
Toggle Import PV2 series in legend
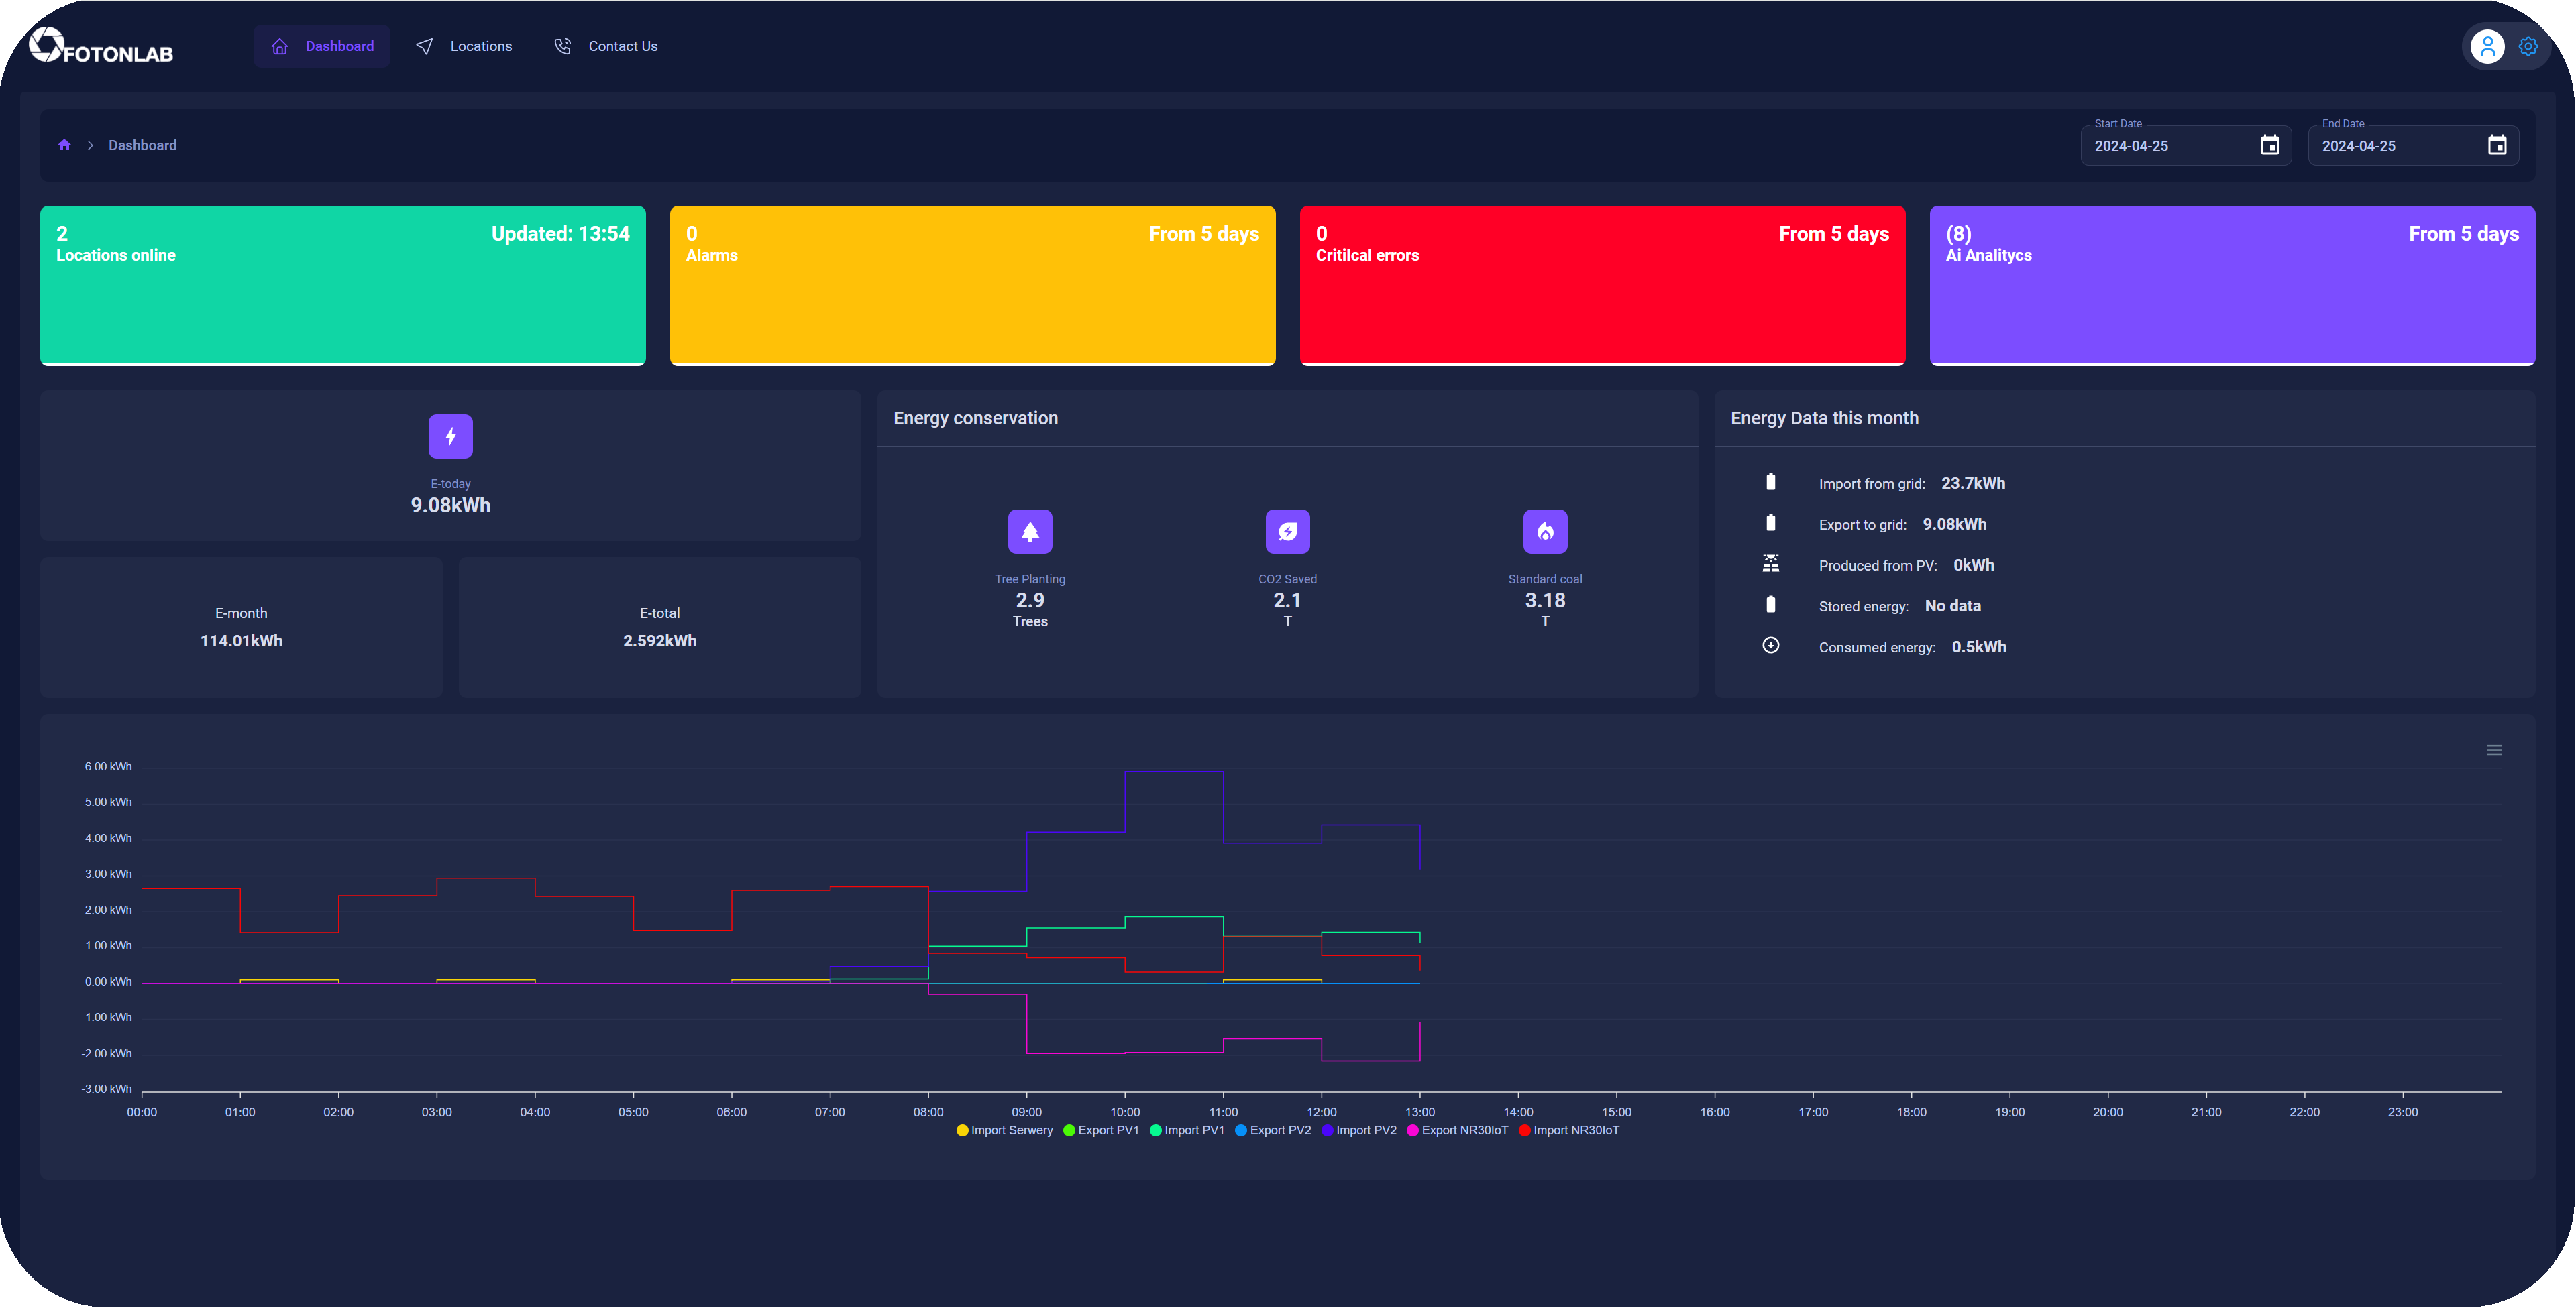(x=1359, y=1131)
